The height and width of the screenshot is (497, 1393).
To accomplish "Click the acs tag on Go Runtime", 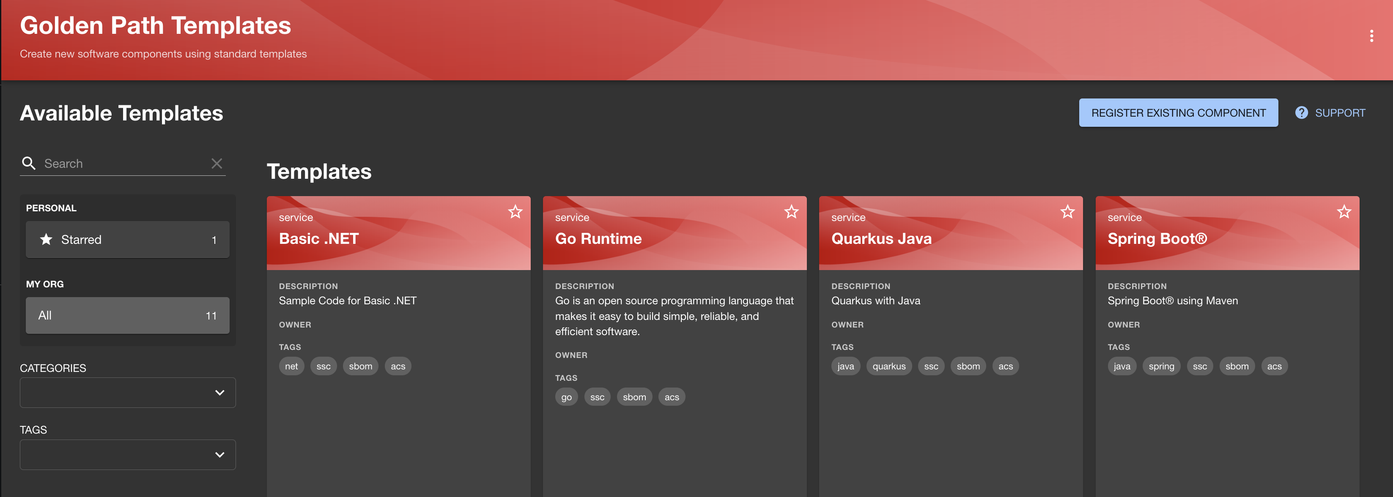I will coord(672,397).
